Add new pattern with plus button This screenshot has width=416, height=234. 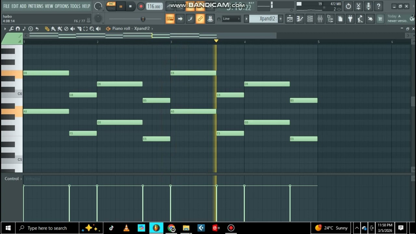(x=280, y=19)
